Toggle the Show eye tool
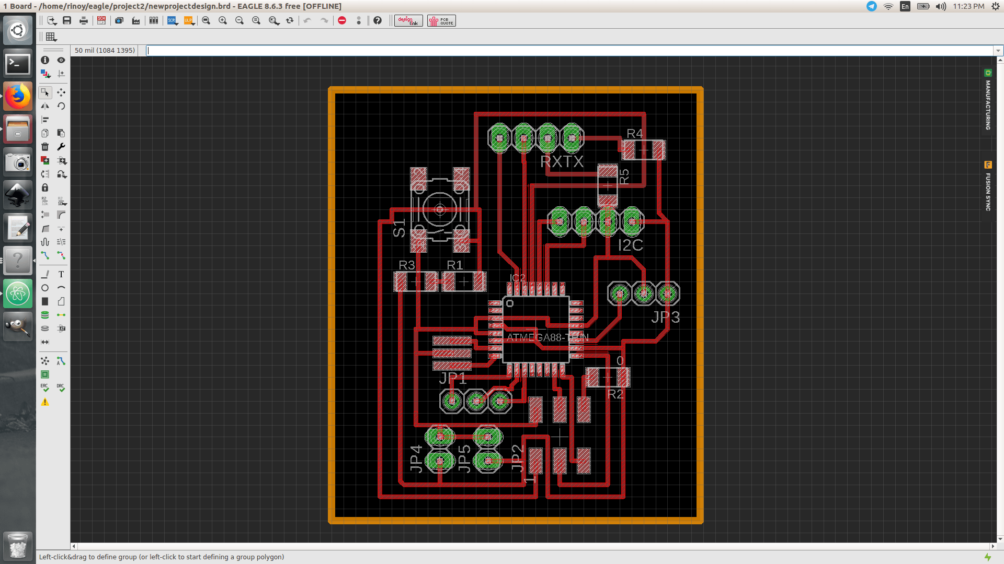Screen dimensions: 1004x564 (x=61, y=60)
